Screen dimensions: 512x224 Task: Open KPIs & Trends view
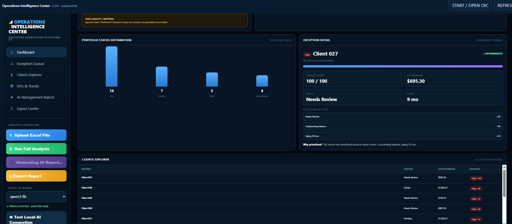(36, 86)
